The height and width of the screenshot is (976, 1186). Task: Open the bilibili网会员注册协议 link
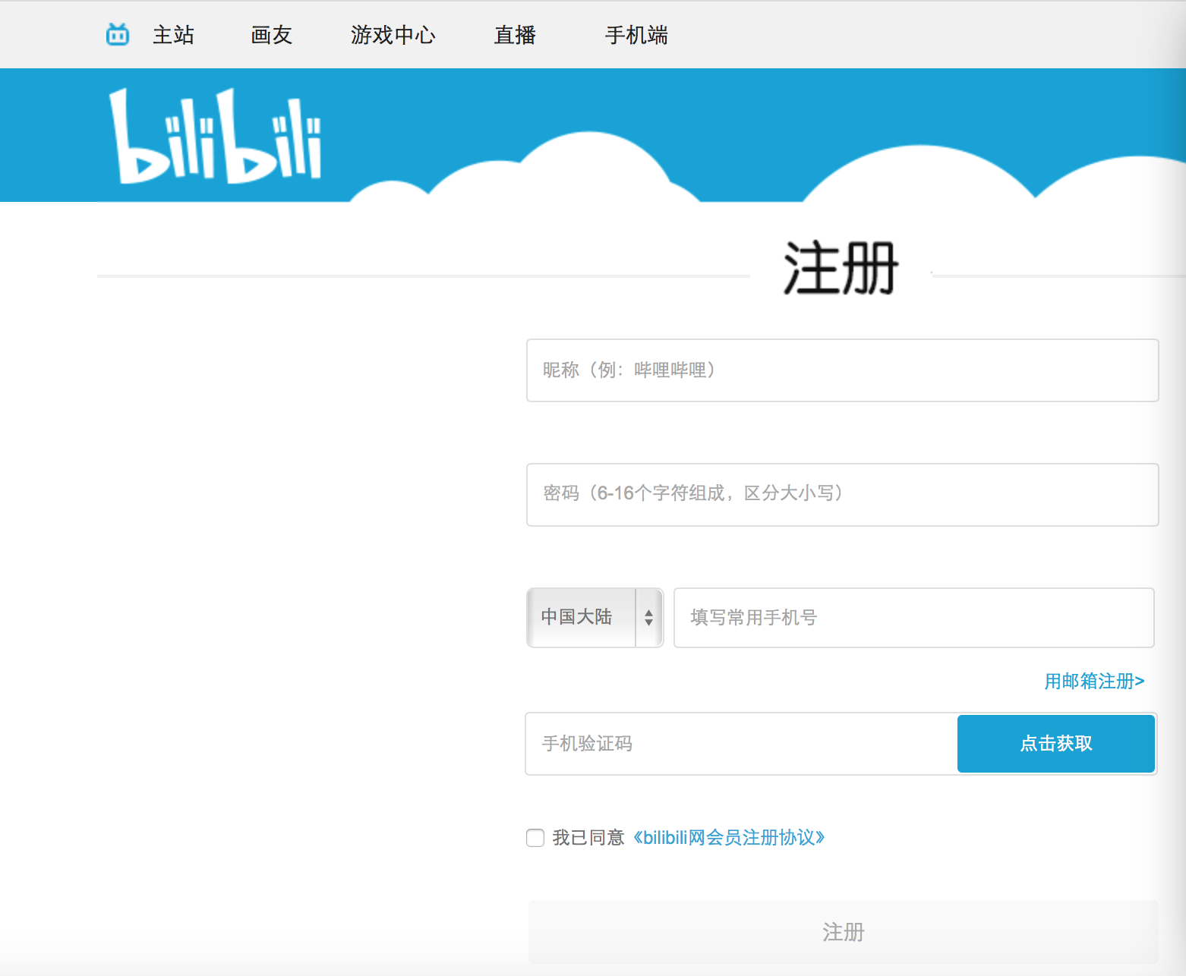(729, 838)
